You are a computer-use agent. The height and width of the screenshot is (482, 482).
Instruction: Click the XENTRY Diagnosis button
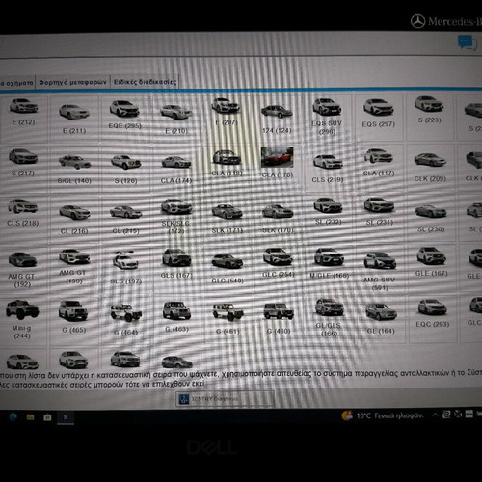pyautogui.click(x=225, y=399)
